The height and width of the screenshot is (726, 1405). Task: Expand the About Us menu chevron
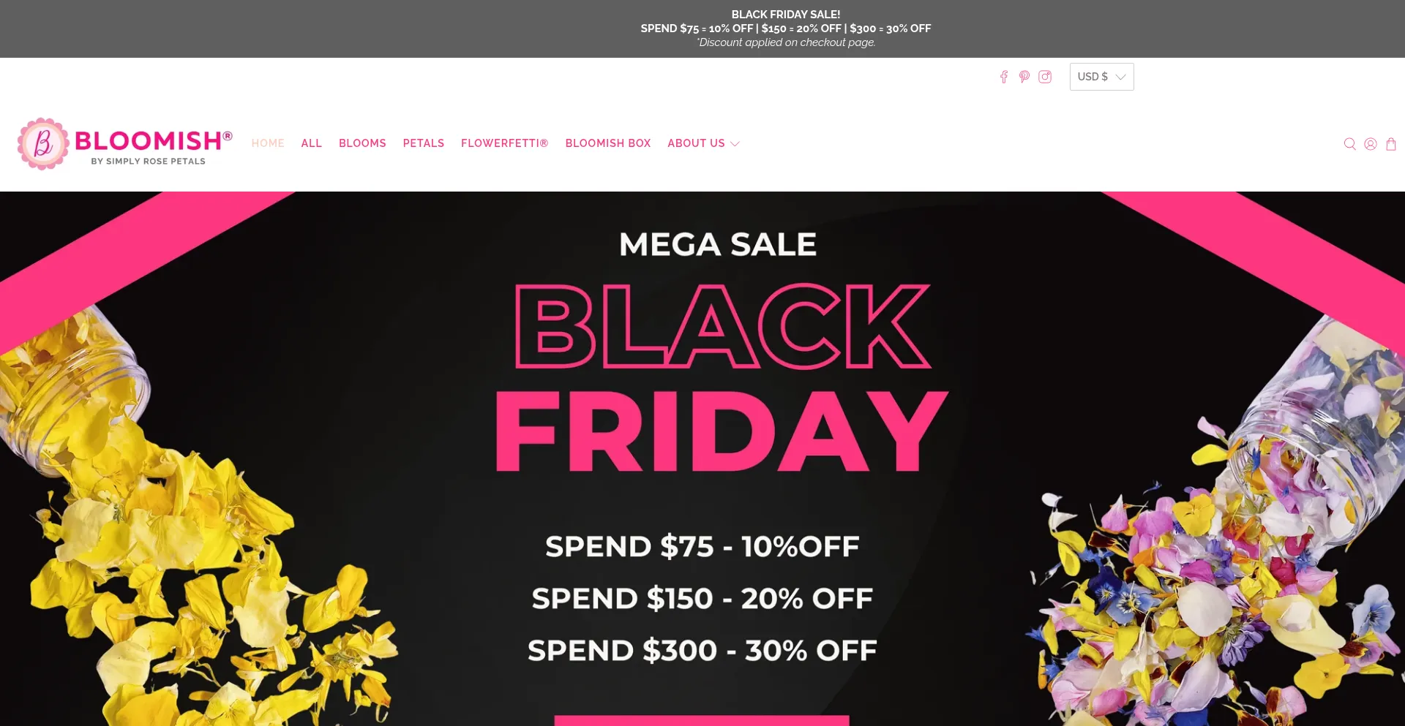[735, 144]
